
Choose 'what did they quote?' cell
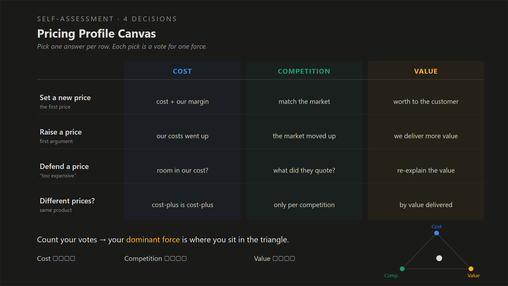tap(304, 170)
